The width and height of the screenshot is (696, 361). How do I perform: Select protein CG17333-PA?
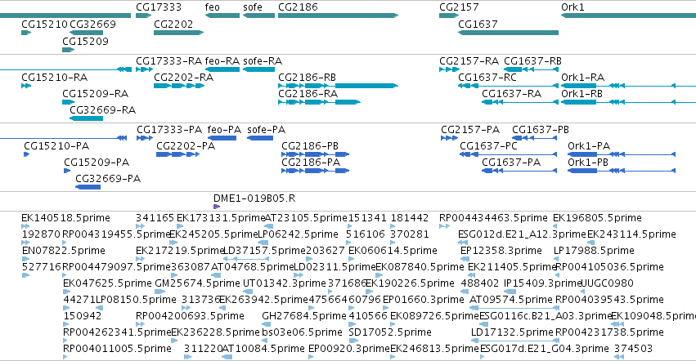click(x=145, y=138)
